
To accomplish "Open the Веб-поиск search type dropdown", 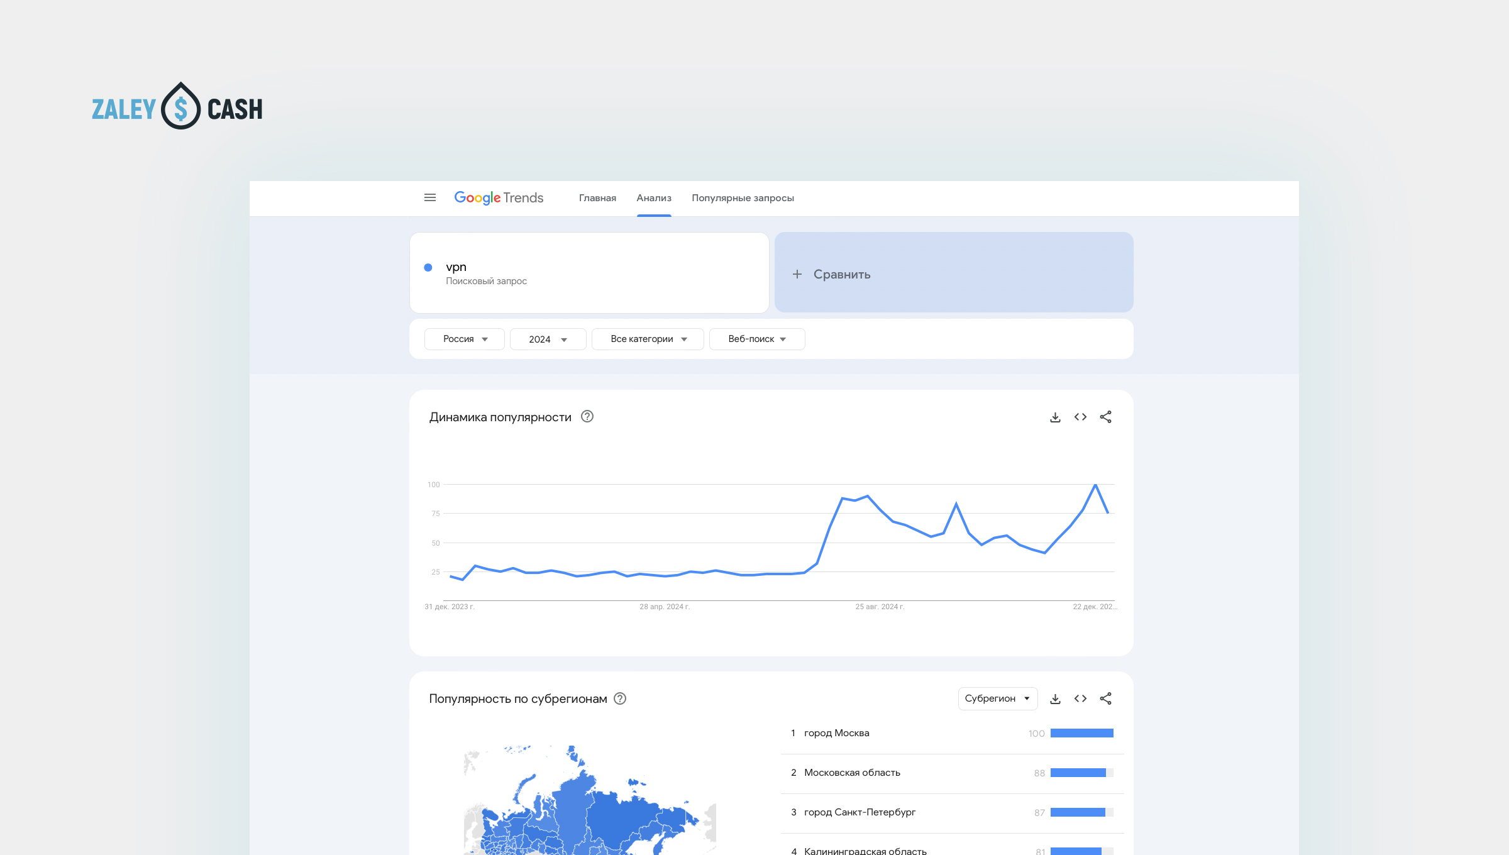I will tap(757, 339).
